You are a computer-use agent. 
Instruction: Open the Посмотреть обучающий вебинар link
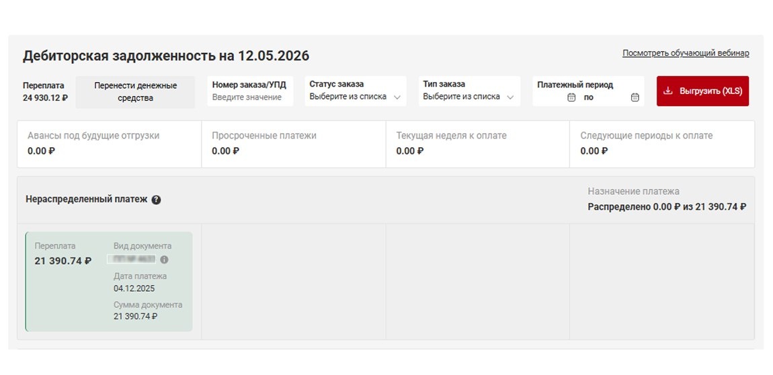pyautogui.click(x=686, y=53)
